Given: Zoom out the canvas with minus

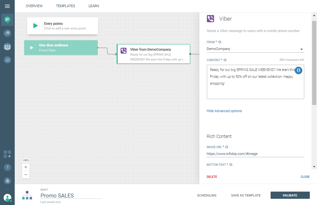Looking at the screenshot, I should tap(26, 175).
